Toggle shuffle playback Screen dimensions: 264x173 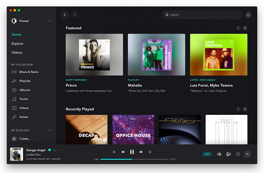click(x=114, y=152)
